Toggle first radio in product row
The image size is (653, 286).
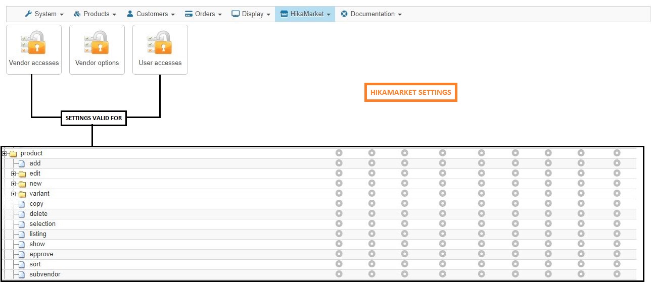pos(339,153)
